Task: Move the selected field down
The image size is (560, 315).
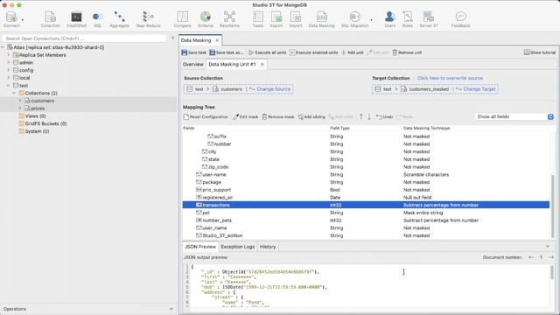Action: pyautogui.click(x=369, y=116)
